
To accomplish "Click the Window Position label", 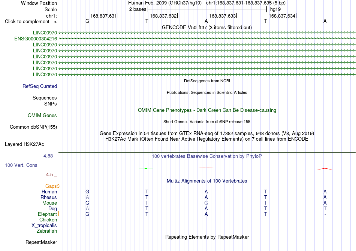I will pyautogui.click(x=39, y=3).
